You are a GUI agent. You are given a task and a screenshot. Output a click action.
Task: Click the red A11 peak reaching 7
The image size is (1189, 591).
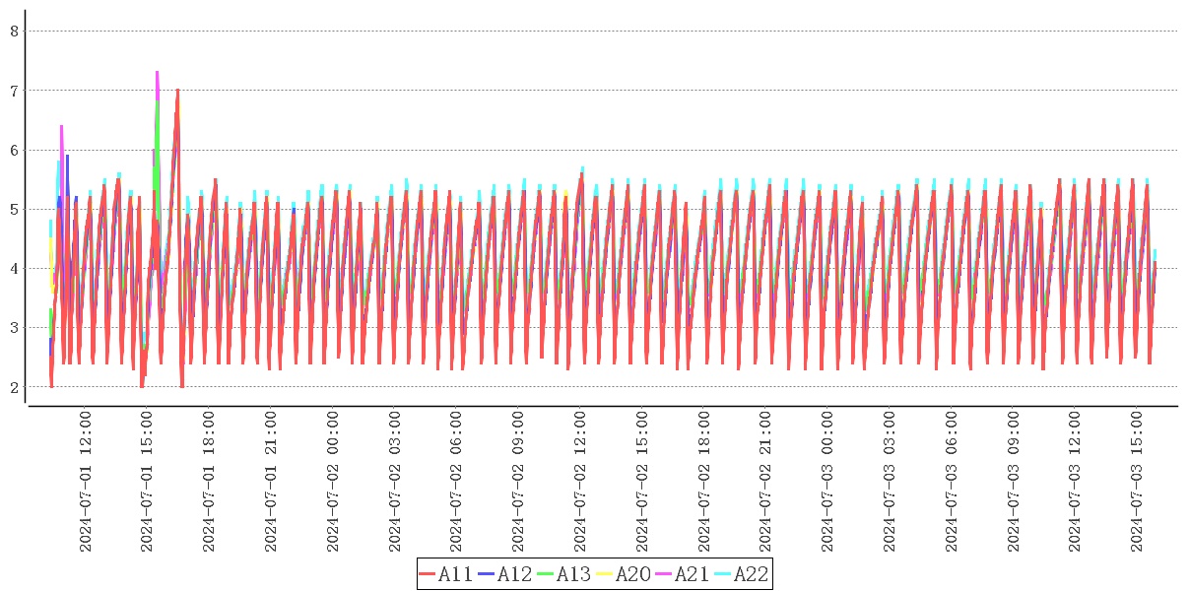coord(177,91)
